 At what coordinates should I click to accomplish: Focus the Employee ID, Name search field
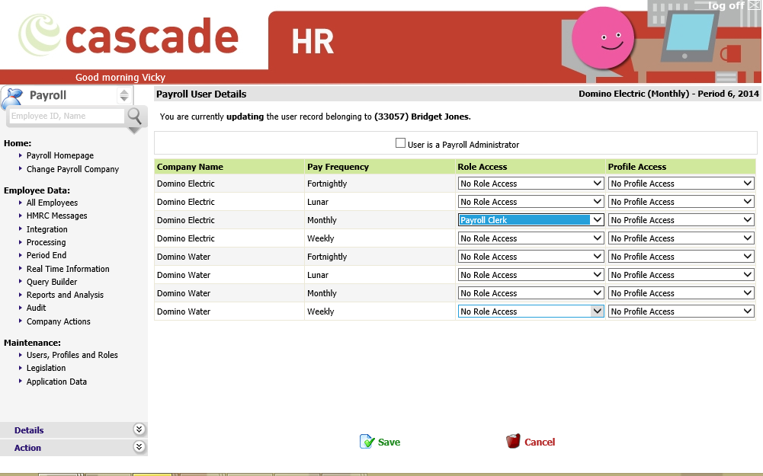(x=66, y=117)
